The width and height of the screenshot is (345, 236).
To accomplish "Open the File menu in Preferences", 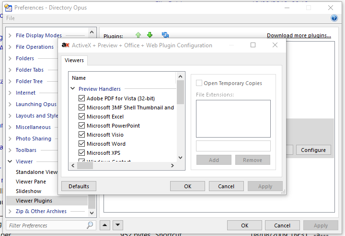I will click(x=11, y=18).
